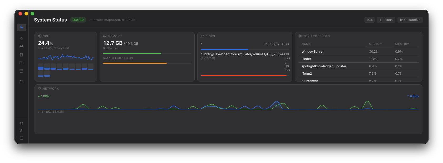
Task: Select the archive box sidebar icon
Action: click(22, 71)
